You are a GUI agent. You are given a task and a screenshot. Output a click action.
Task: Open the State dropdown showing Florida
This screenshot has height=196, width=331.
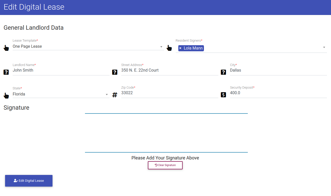[x=61, y=94]
